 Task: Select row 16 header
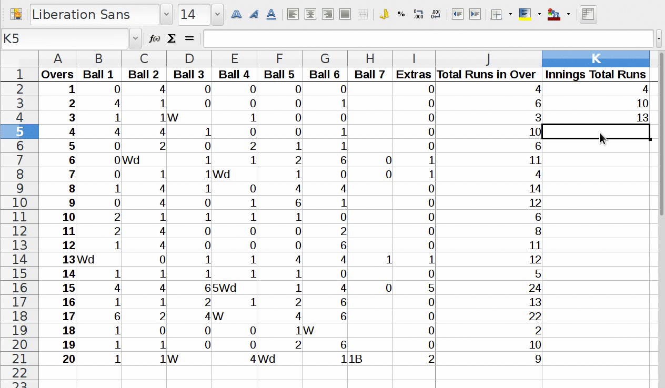[x=19, y=288]
